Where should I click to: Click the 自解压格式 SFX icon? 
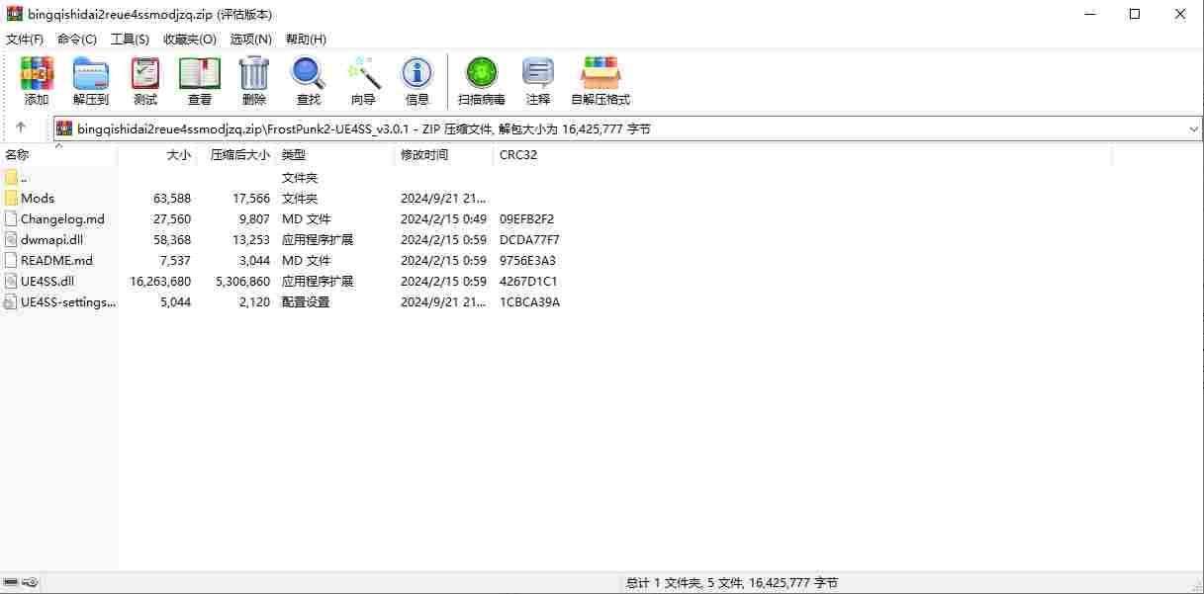[x=601, y=81]
